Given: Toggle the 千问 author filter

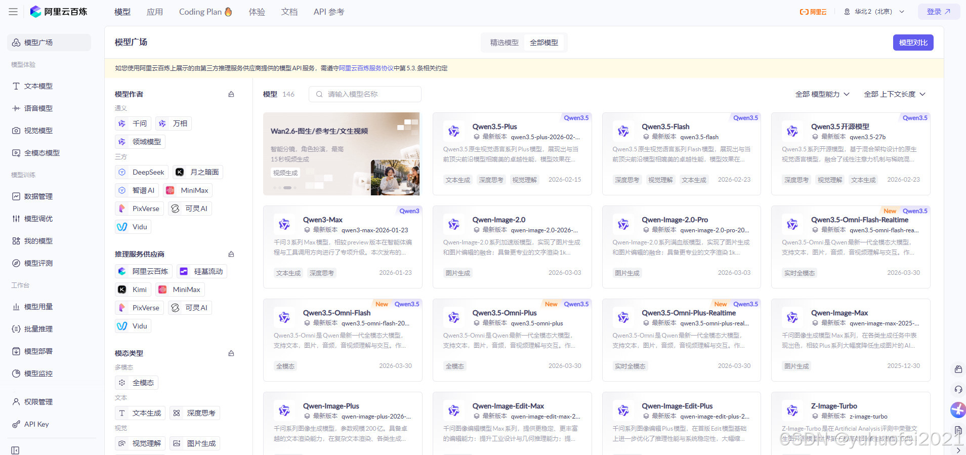Looking at the screenshot, I should coord(133,123).
